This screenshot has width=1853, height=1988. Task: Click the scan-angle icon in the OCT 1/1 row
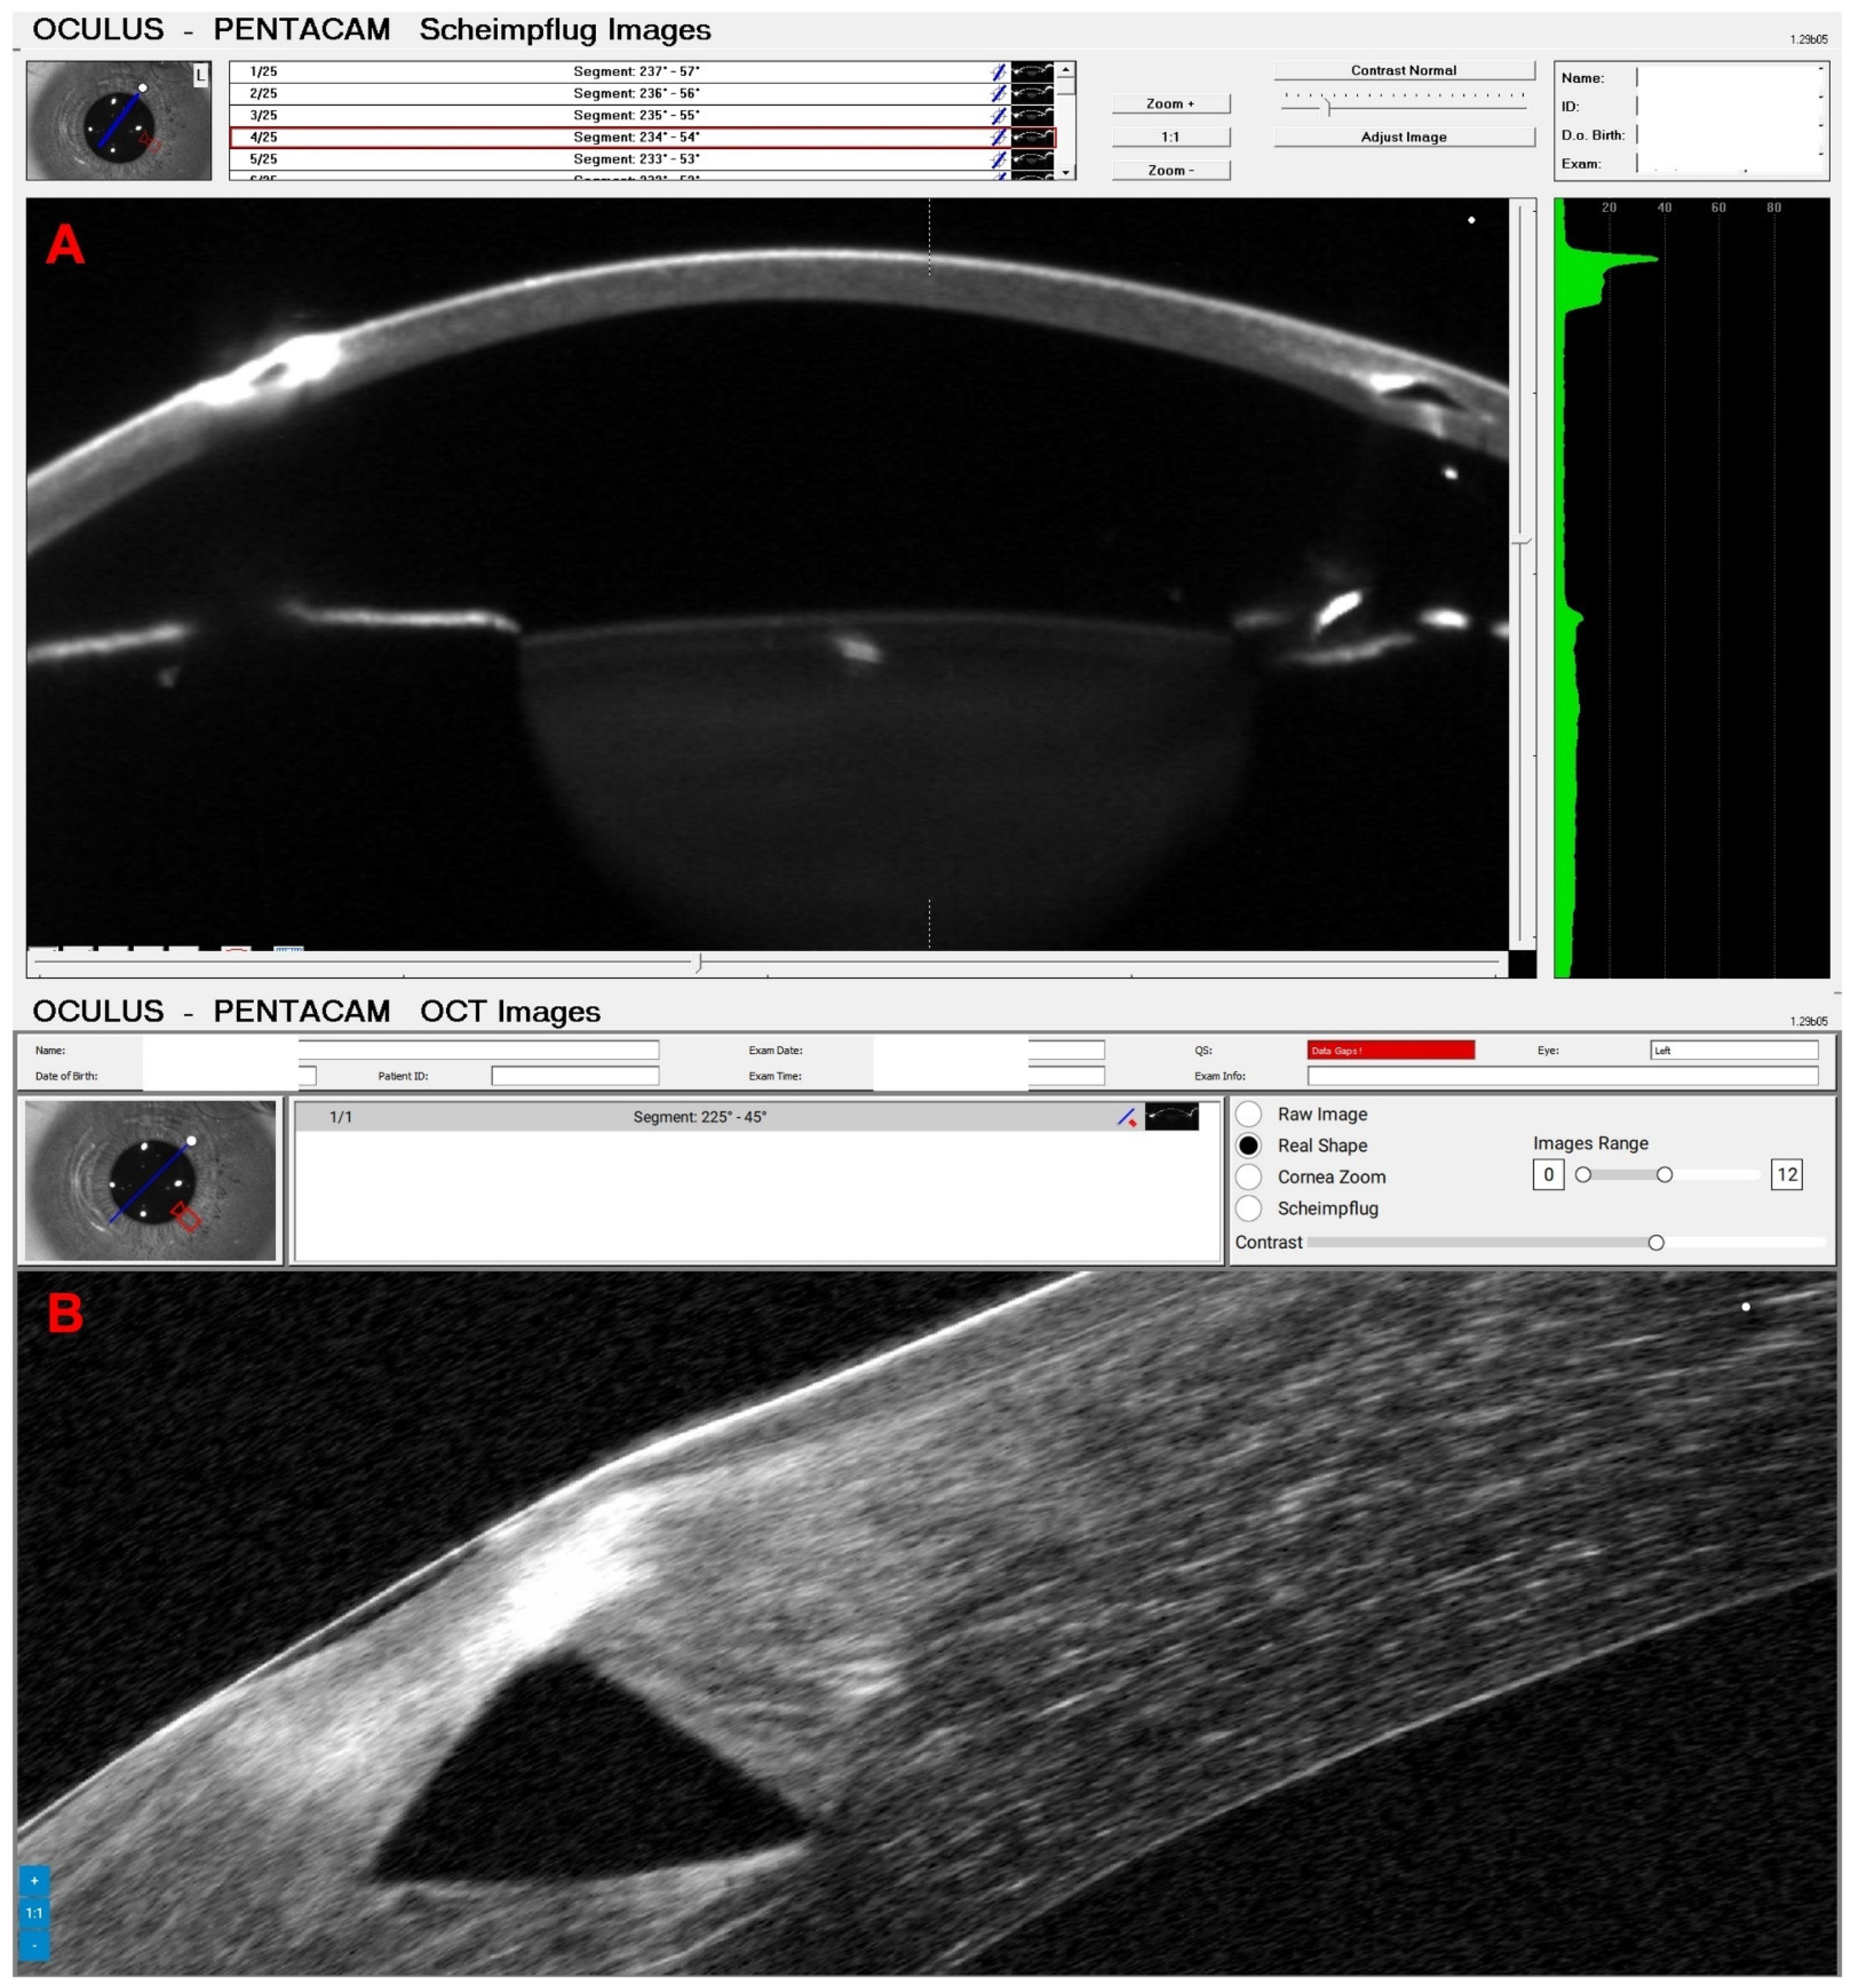[x=1127, y=1117]
